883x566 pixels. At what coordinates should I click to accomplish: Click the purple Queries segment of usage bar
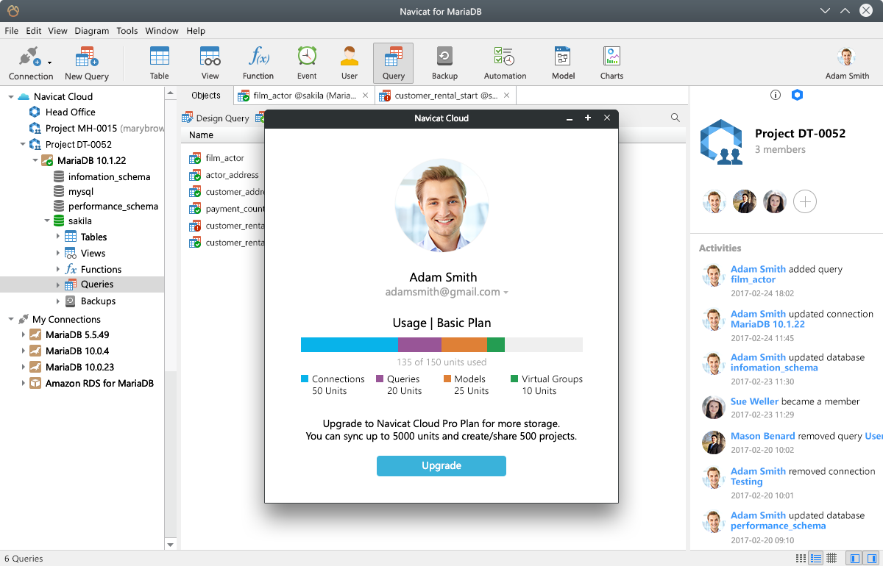click(x=419, y=345)
